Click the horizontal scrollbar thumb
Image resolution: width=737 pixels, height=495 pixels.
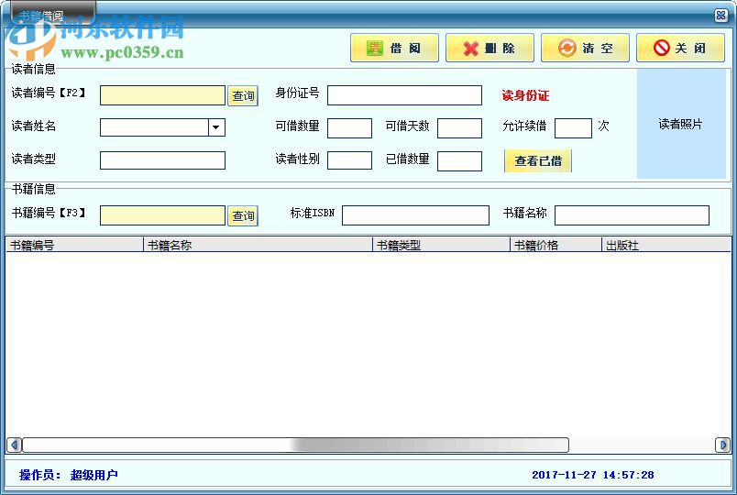(x=296, y=445)
